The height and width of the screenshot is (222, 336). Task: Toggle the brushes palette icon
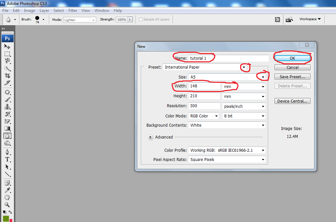pyautogui.click(x=277, y=19)
